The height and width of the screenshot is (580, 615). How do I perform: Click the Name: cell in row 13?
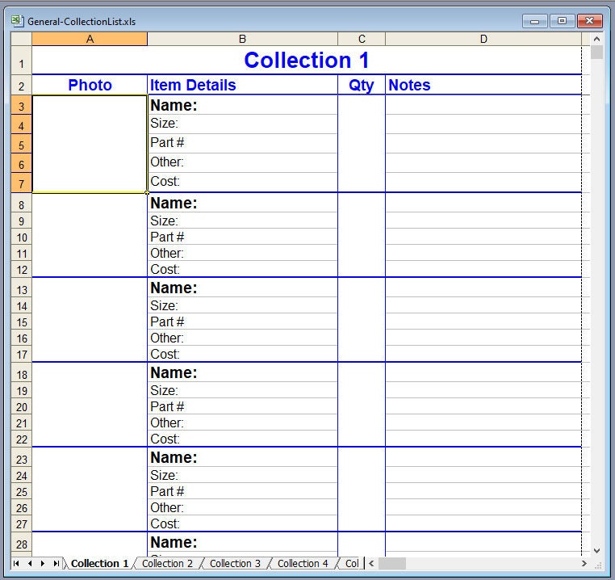(x=242, y=288)
